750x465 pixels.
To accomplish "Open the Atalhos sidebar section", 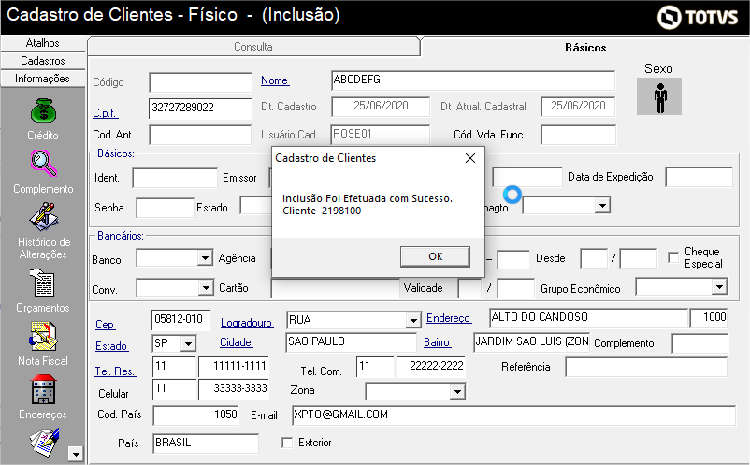I will tap(43, 43).
